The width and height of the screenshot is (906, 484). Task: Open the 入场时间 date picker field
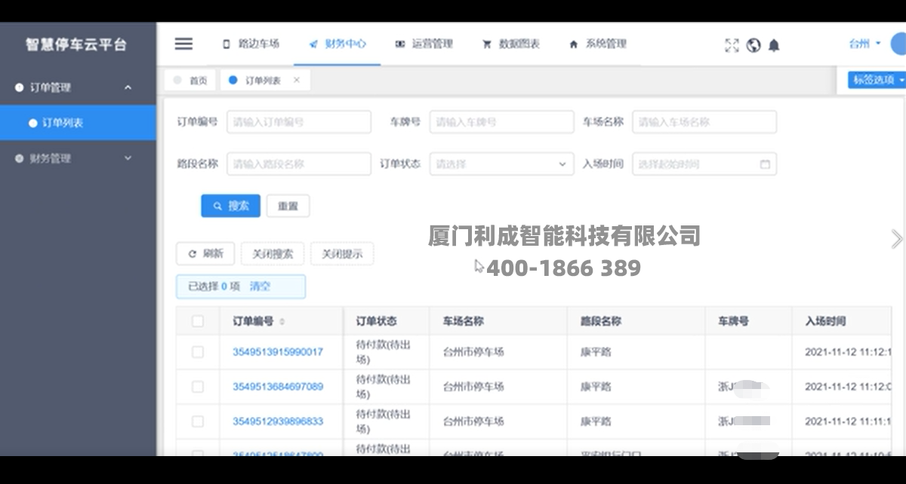704,164
